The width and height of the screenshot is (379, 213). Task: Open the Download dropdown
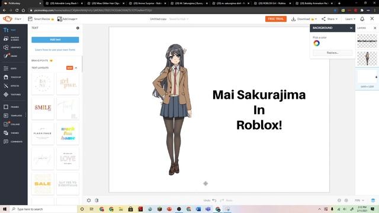coord(304,19)
